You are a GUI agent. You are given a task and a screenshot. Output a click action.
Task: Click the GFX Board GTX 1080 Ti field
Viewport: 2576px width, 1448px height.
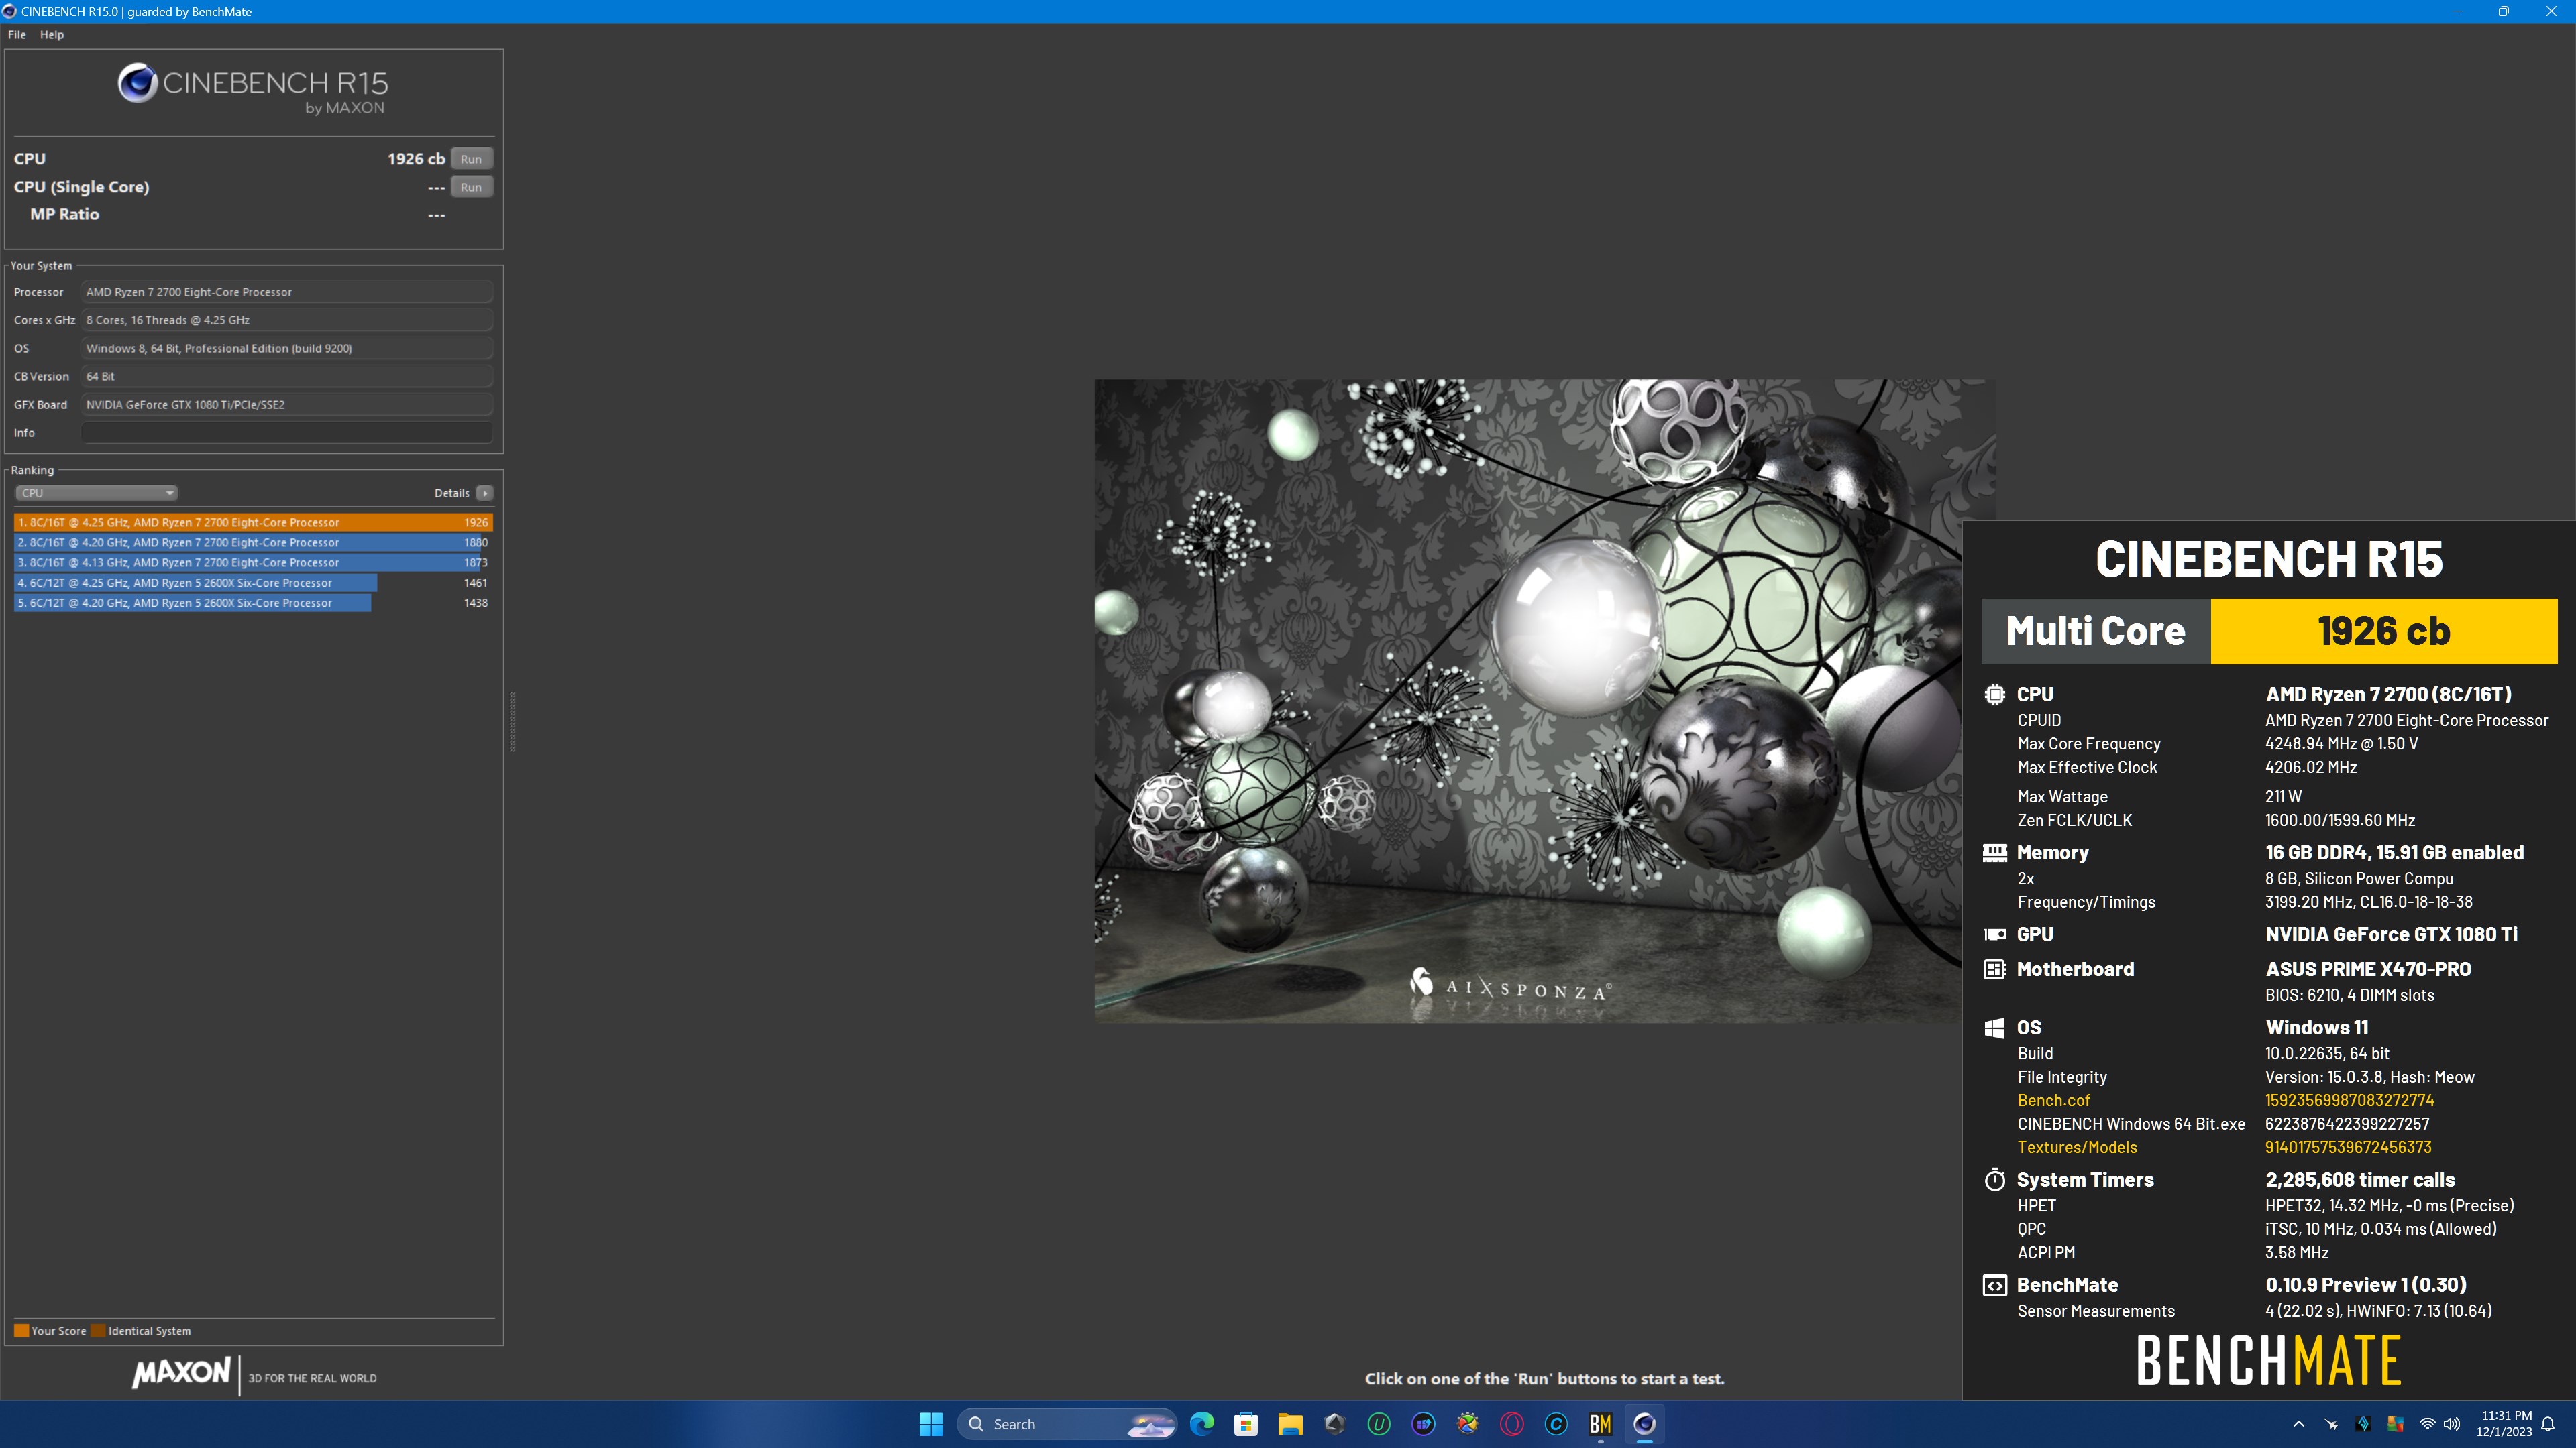click(x=287, y=405)
